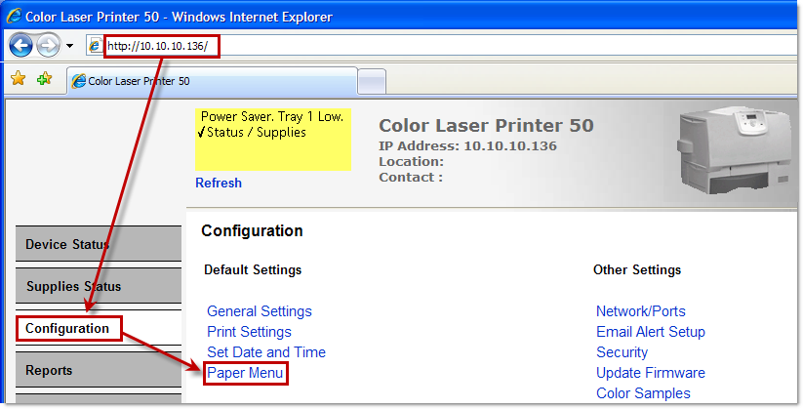Click the Default Settings heading
Viewport: 803px width, 409px height.
pos(253,269)
